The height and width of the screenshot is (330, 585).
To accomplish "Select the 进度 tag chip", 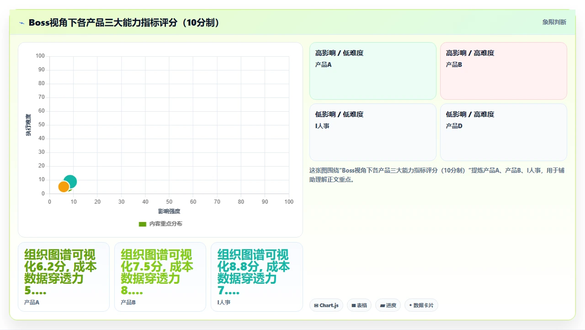I will click(x=388, y=305).
